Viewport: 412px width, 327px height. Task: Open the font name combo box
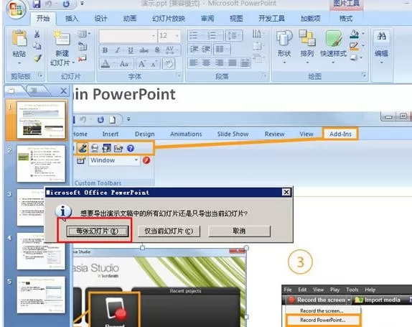[x=128, y=35]
